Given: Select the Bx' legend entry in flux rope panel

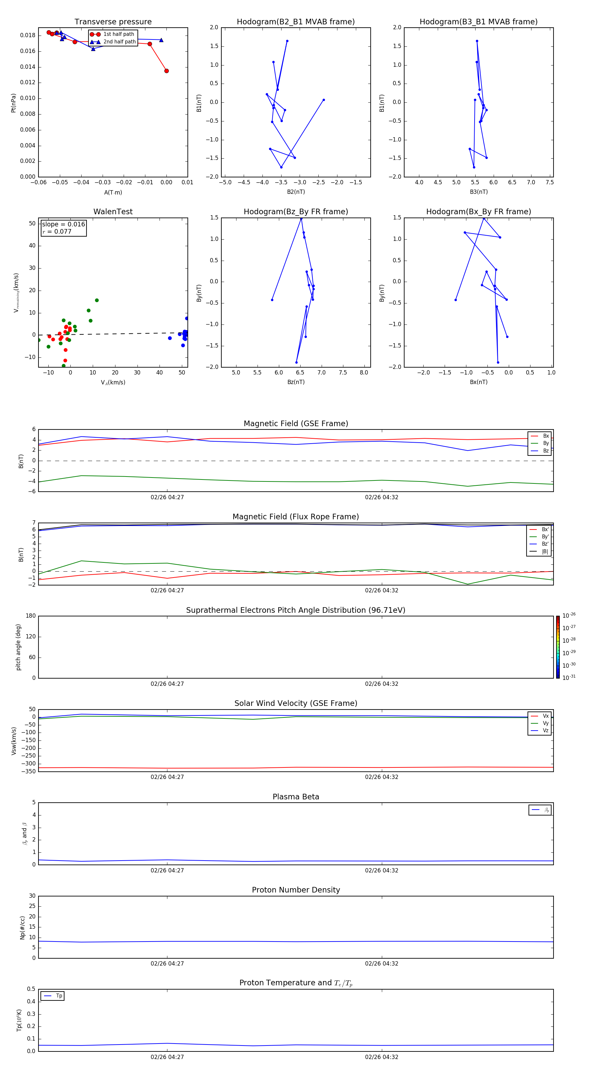Looking at the screenshot, I should [x=539, y=530].
